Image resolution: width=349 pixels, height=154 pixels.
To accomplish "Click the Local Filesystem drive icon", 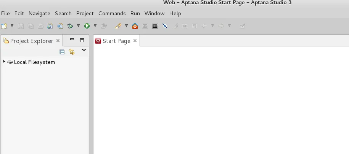I will coord(10,62).
